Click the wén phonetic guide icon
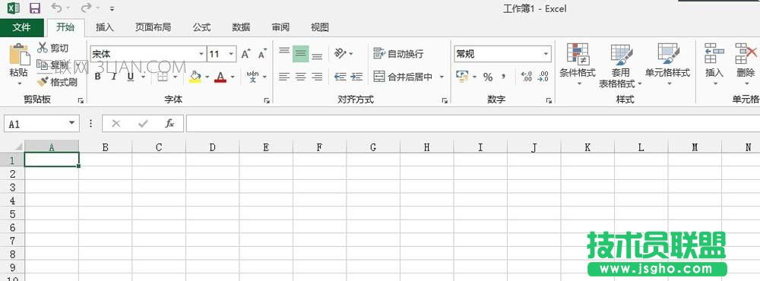Viewport: 760px width, 281px height. (x=253, y=77)
